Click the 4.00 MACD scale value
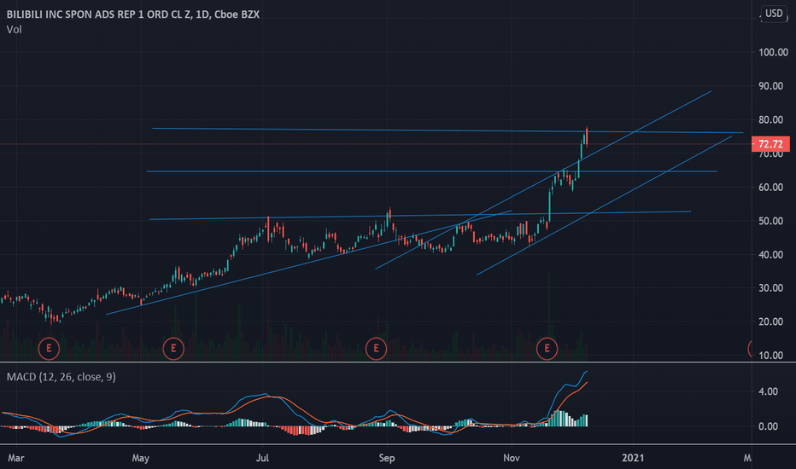The height and width of the screenshot is (469, 796). point(768,391)
